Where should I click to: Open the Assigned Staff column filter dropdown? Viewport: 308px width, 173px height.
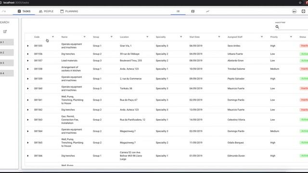pyautogui.click(x=262, y=37)
